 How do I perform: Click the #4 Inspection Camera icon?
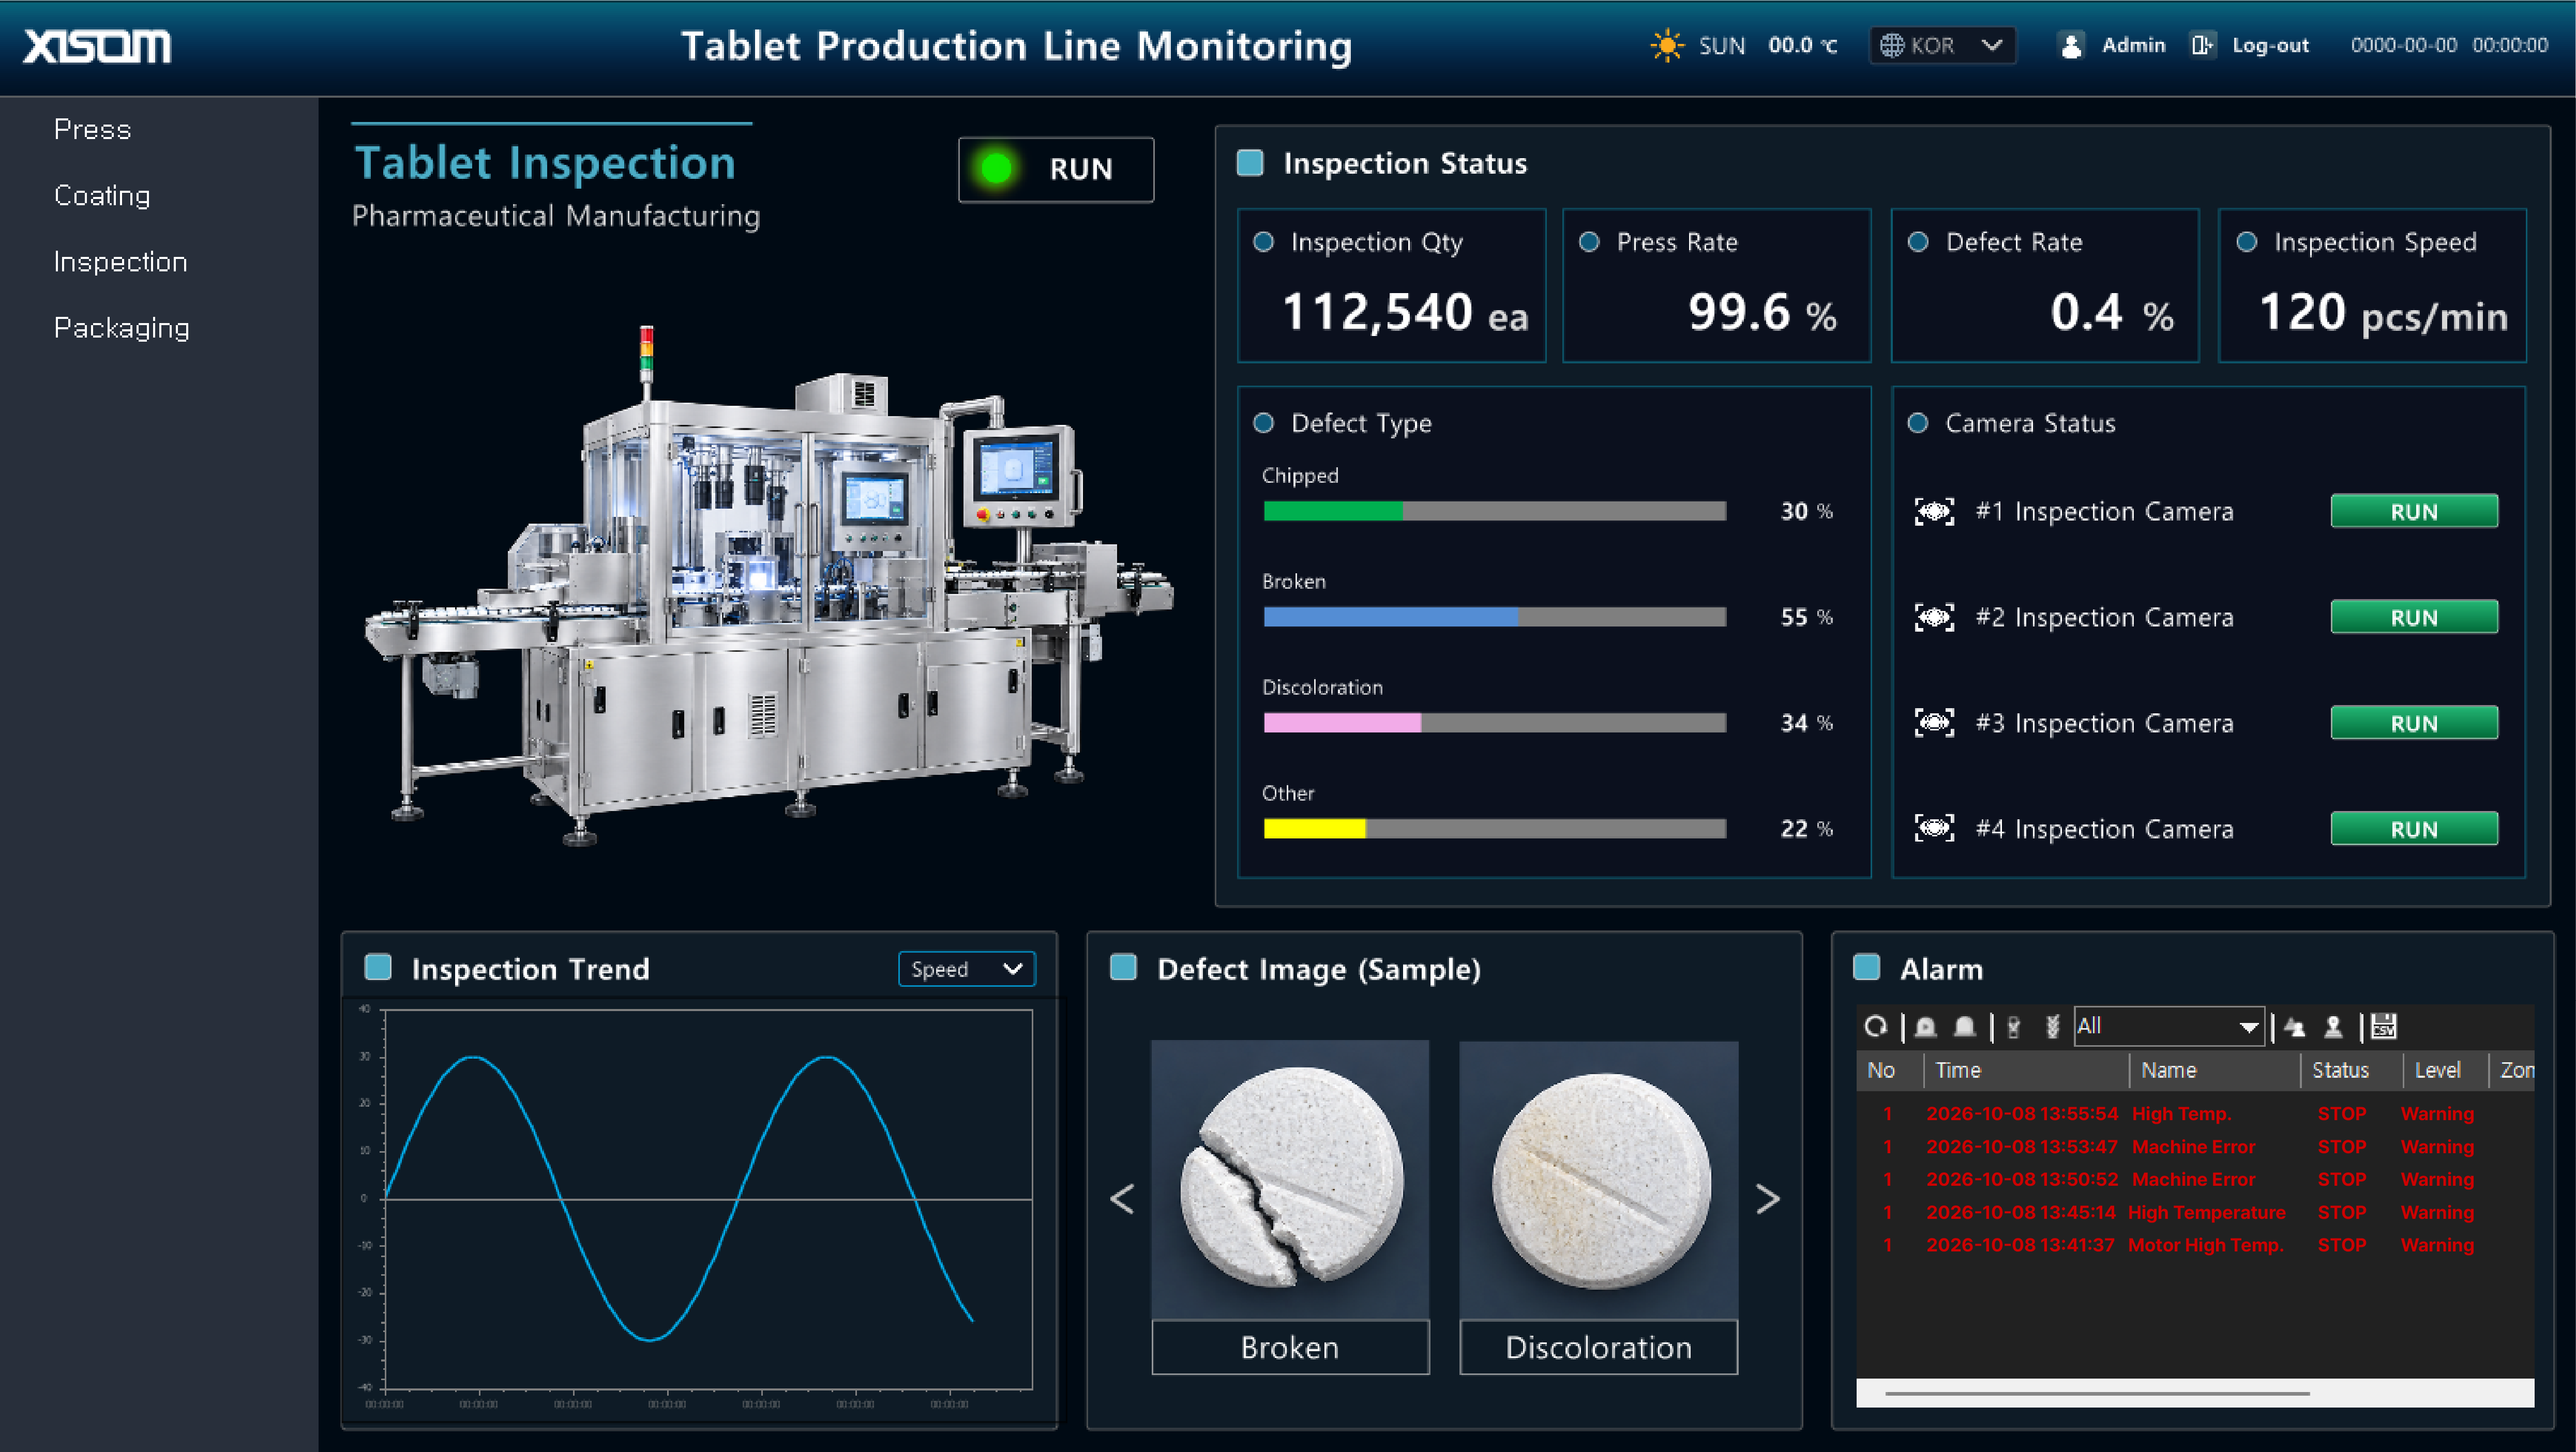(1934, 829)
